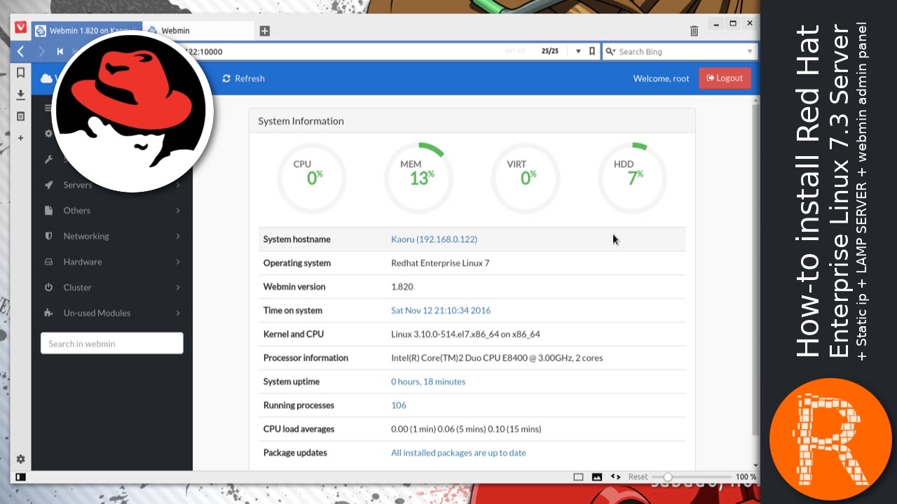
Task: Open the address bar history dropdown
Action: coord(578,51)
